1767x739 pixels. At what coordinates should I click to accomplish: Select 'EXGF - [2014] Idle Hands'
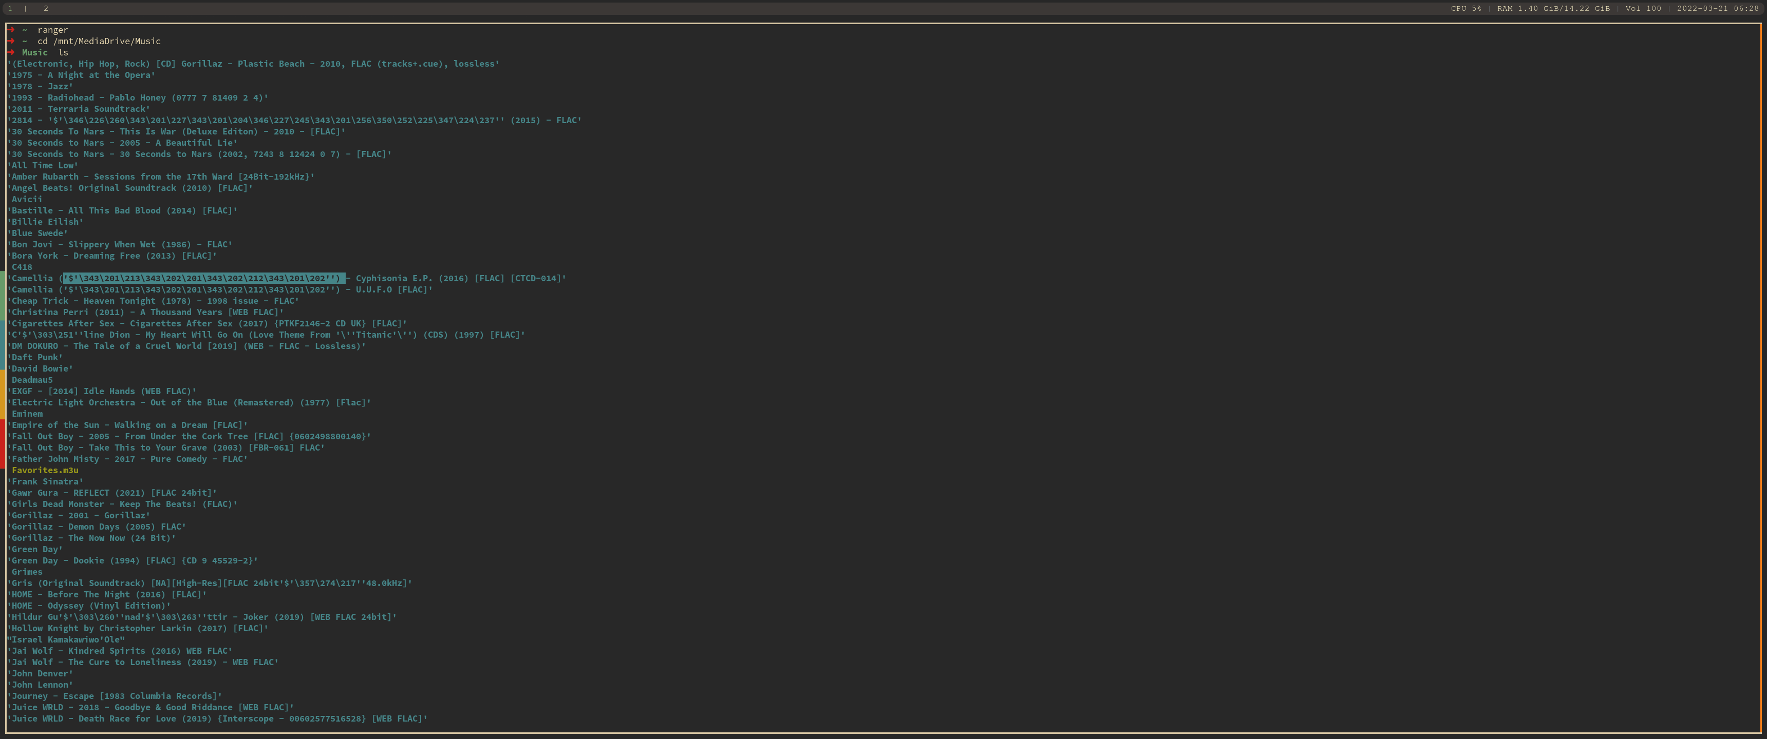(x=102, y=392)
